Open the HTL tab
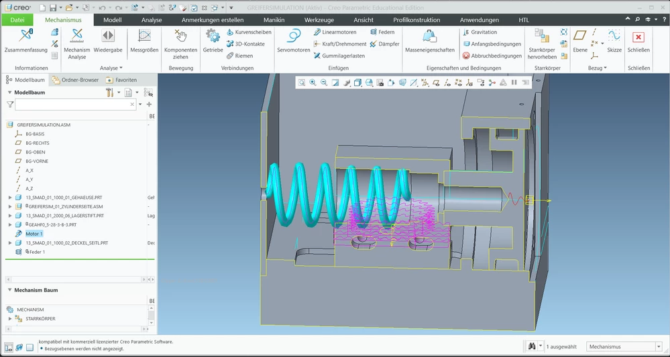 [523, 19]
